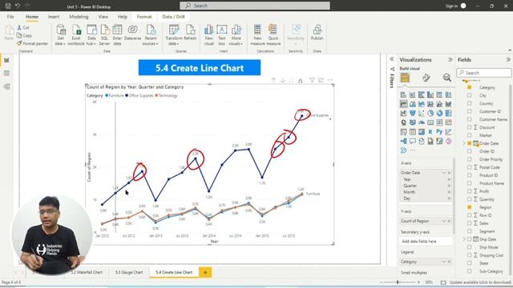
Task: Check the Country field checkbox
Action: [470, 103]
